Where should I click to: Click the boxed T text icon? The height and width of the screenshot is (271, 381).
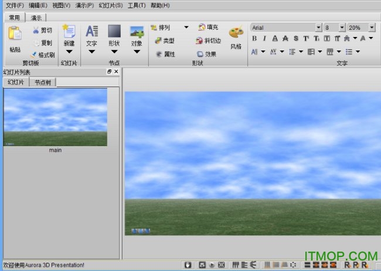tap(327, 39)
